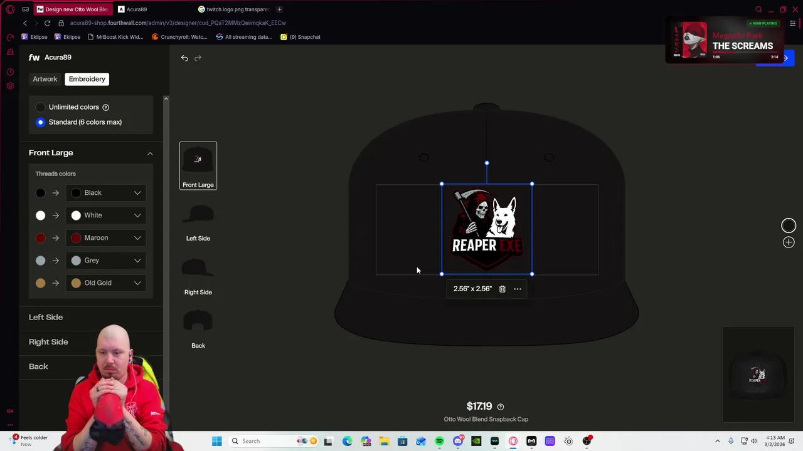
Task: Select the Front Large view thumbnail
Action: click(198, 166)
